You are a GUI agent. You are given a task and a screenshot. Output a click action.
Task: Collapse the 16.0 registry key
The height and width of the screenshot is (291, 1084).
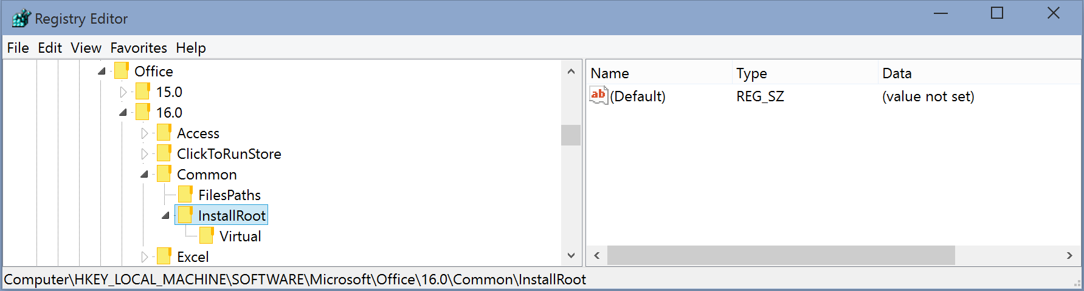point(123,112)
